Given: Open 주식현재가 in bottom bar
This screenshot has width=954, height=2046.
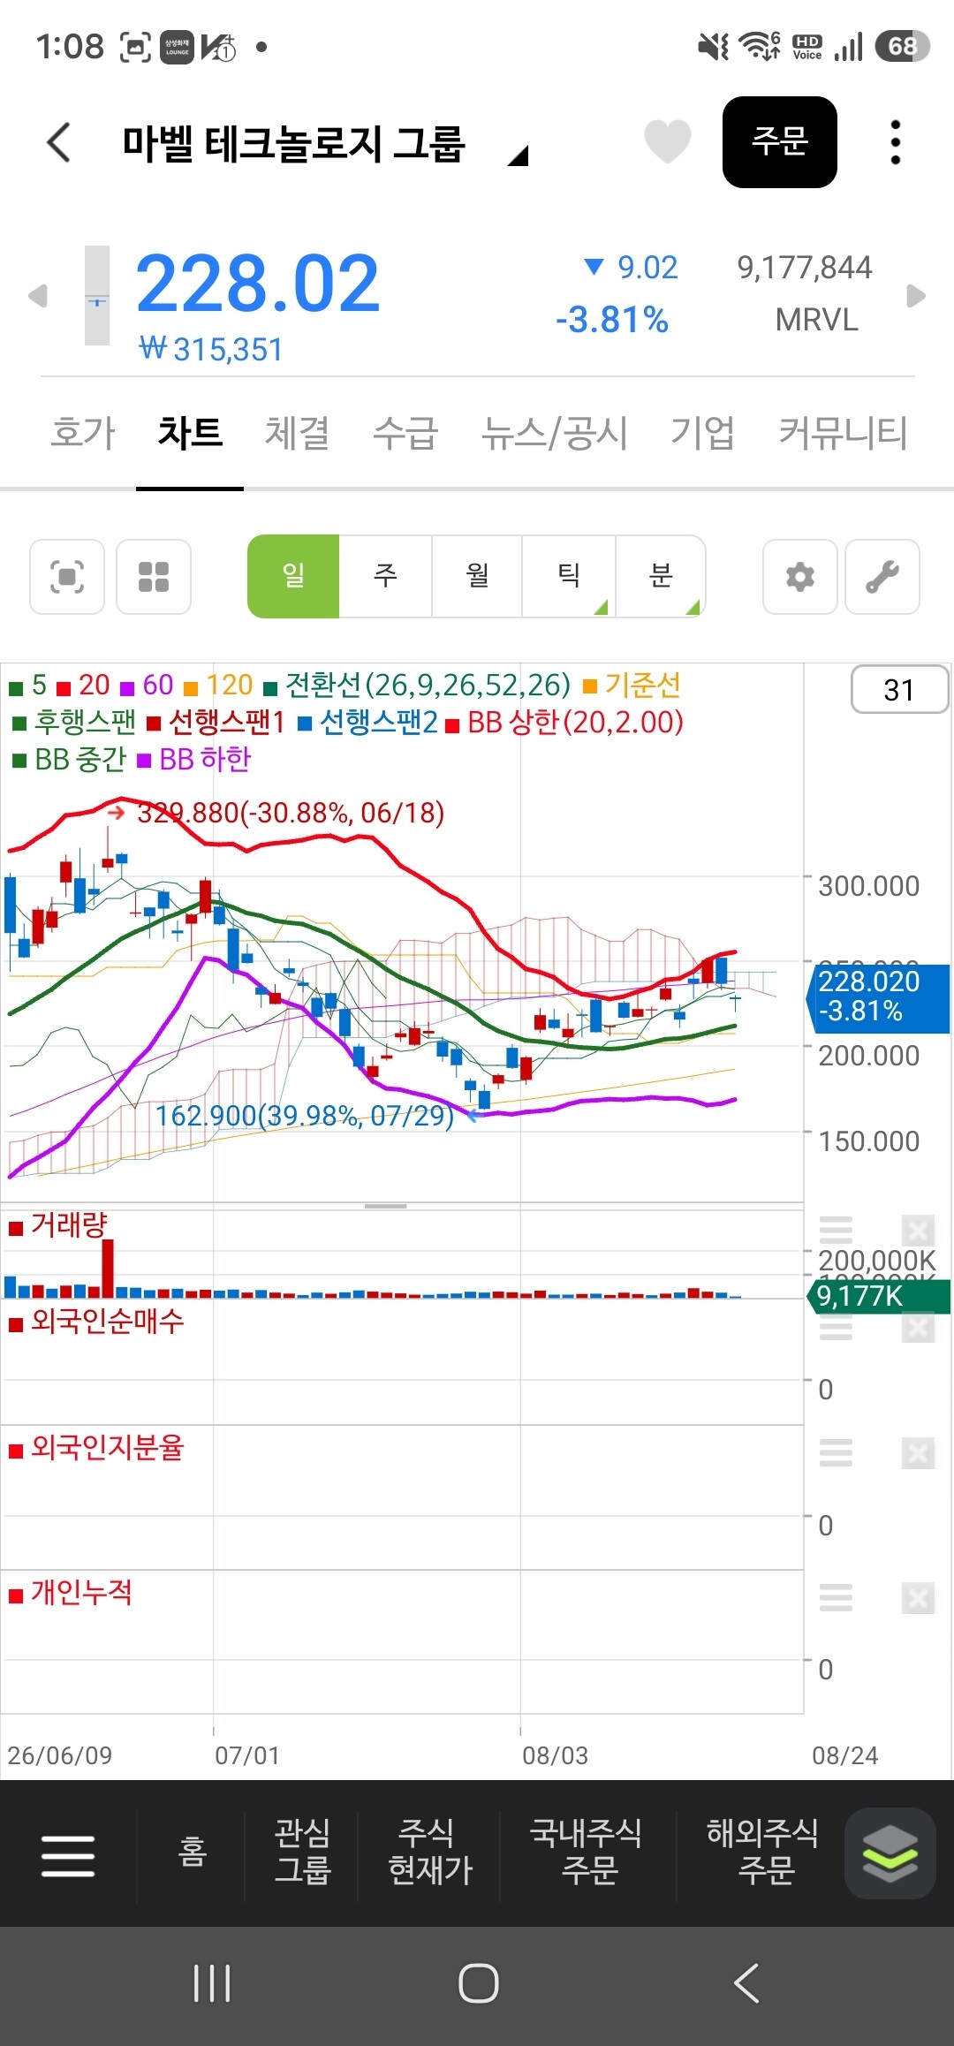Looking at the screenshot, I should pos(430,1852).
